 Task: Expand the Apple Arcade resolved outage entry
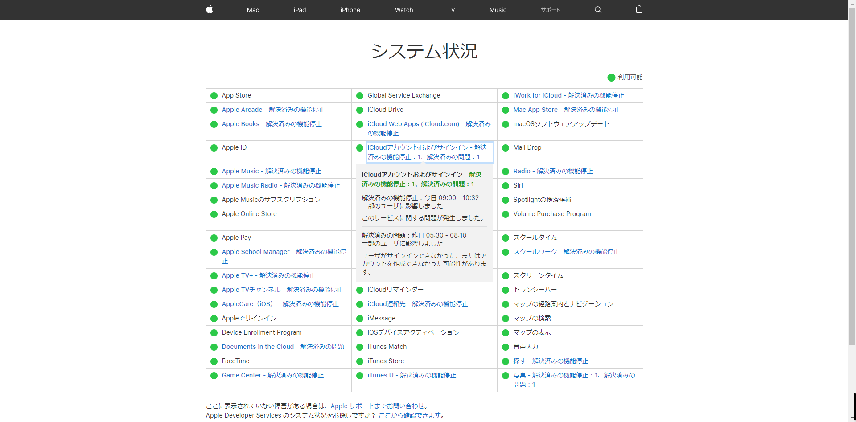click(273, 110)
